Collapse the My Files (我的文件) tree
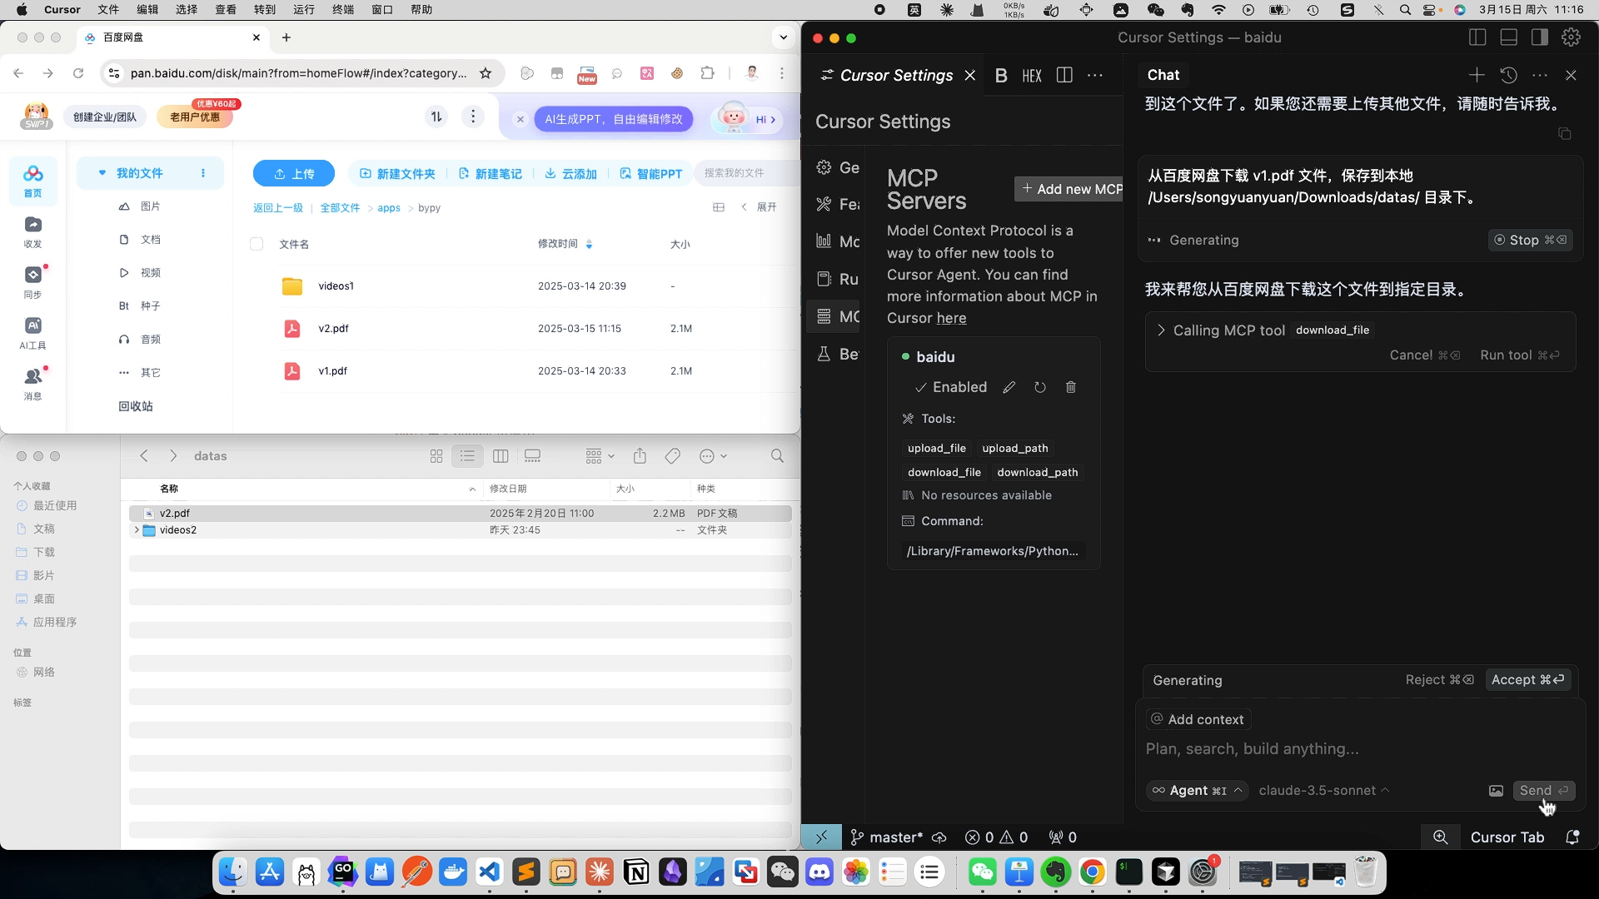The height and width of the screenshot is (899, 1599). point(102,173)
